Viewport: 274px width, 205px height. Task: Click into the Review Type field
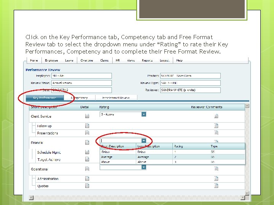(190, 83)
